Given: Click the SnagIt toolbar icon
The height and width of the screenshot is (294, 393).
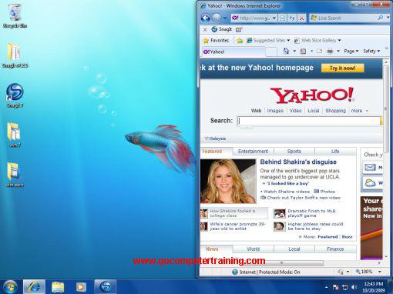Looking at the screenshot, I should (222, 29).
